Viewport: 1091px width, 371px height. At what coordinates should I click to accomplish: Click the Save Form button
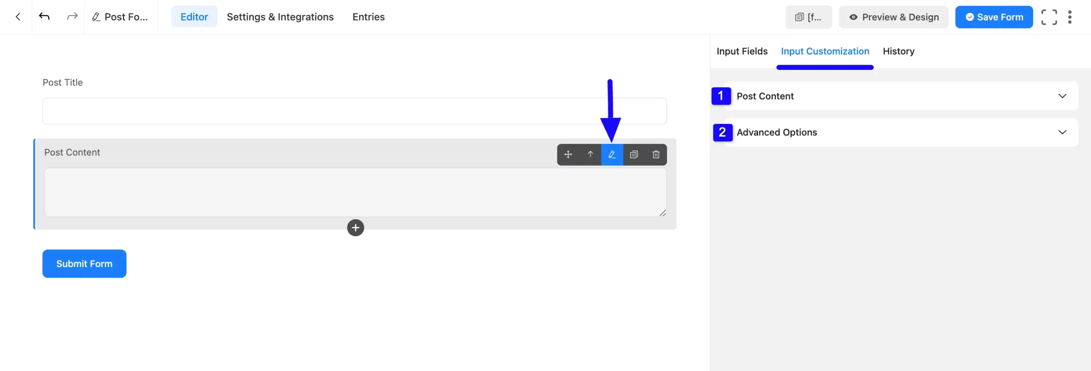coord(994,17)
